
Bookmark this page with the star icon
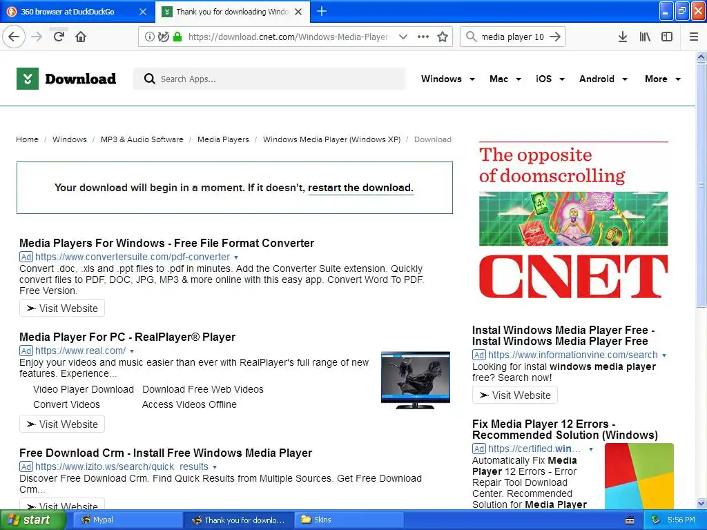[x=443, y=37]
